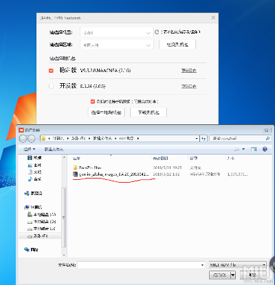This screenshot has width=275, height=285.
Task: Open the changelog link in the stable version row
Action: (189, 71)
